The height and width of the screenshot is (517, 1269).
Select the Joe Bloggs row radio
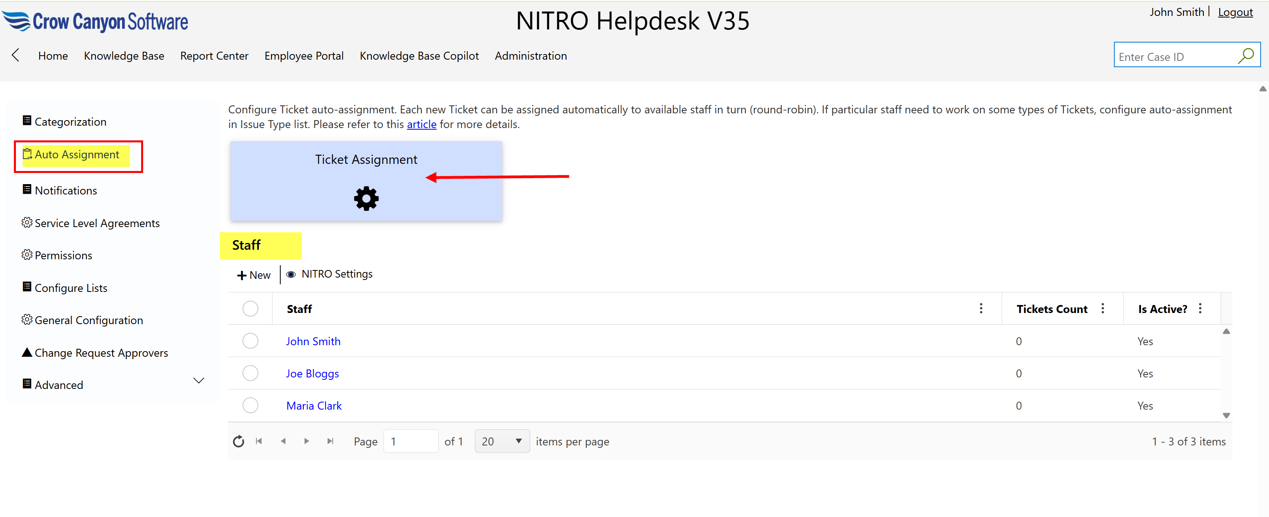[x=250, y=373]
